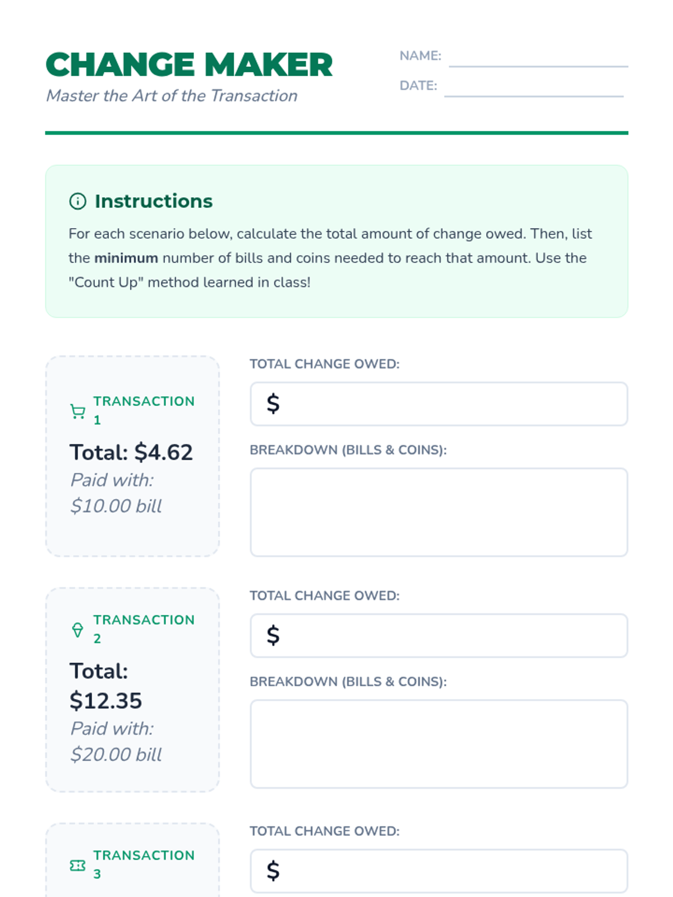The height and width of the screenshot is (897, 673).
Task: Click the CHANGE MAKER title
Action: pyautogui.click(x=189, y=65)
